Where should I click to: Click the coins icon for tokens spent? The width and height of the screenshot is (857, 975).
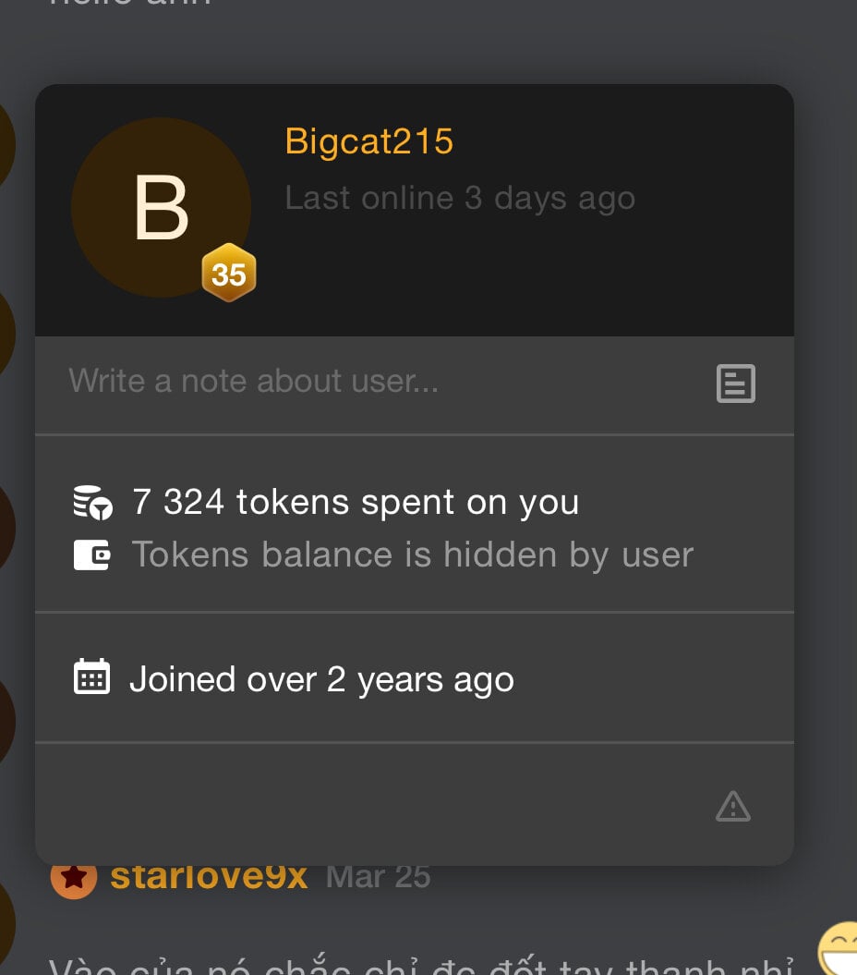[x=92, y=502]
